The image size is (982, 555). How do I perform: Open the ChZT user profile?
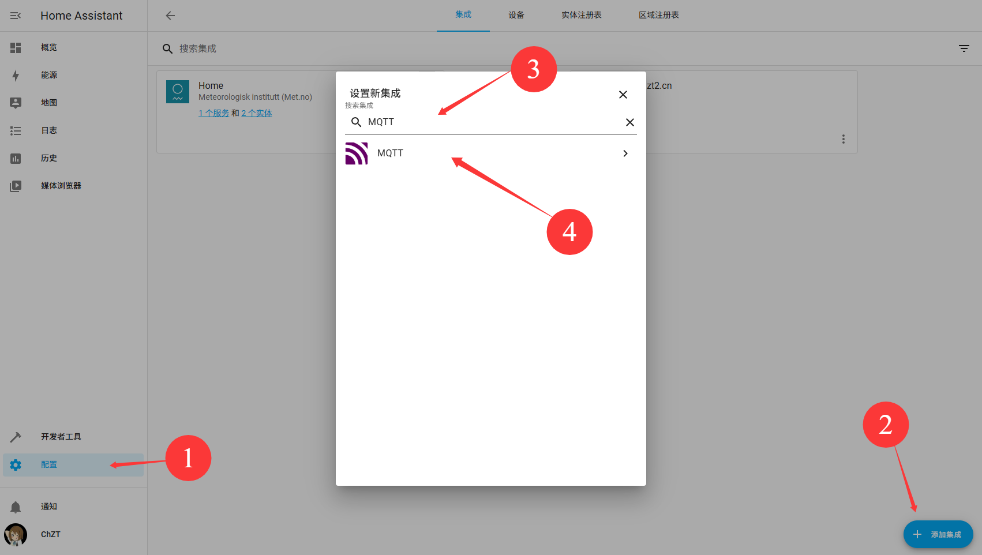[x=50, y=534]
